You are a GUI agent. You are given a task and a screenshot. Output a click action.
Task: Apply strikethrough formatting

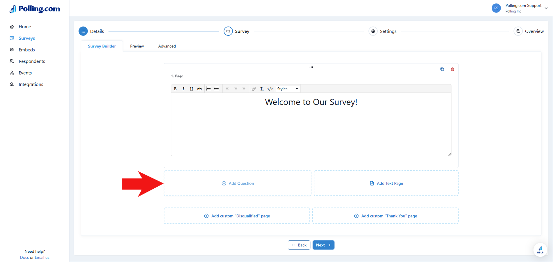(x=199, y=89)
